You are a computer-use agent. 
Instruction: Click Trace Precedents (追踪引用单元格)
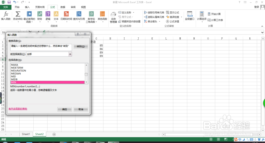pyautogui.click(x=154, y=12)
